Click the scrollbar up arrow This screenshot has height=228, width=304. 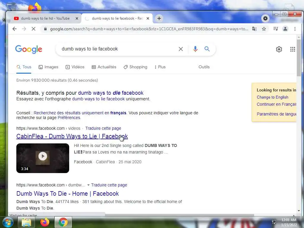(x=299, y=37)
